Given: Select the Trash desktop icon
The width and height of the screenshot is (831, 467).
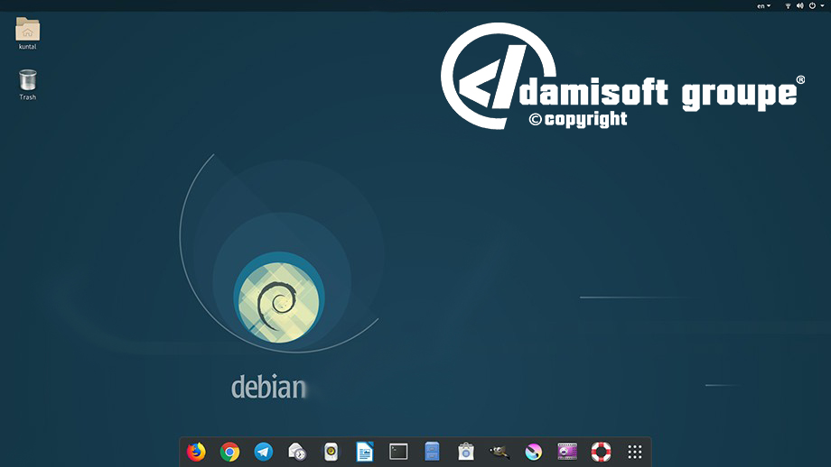Looking at the screenshot, I should pos(28,83).
